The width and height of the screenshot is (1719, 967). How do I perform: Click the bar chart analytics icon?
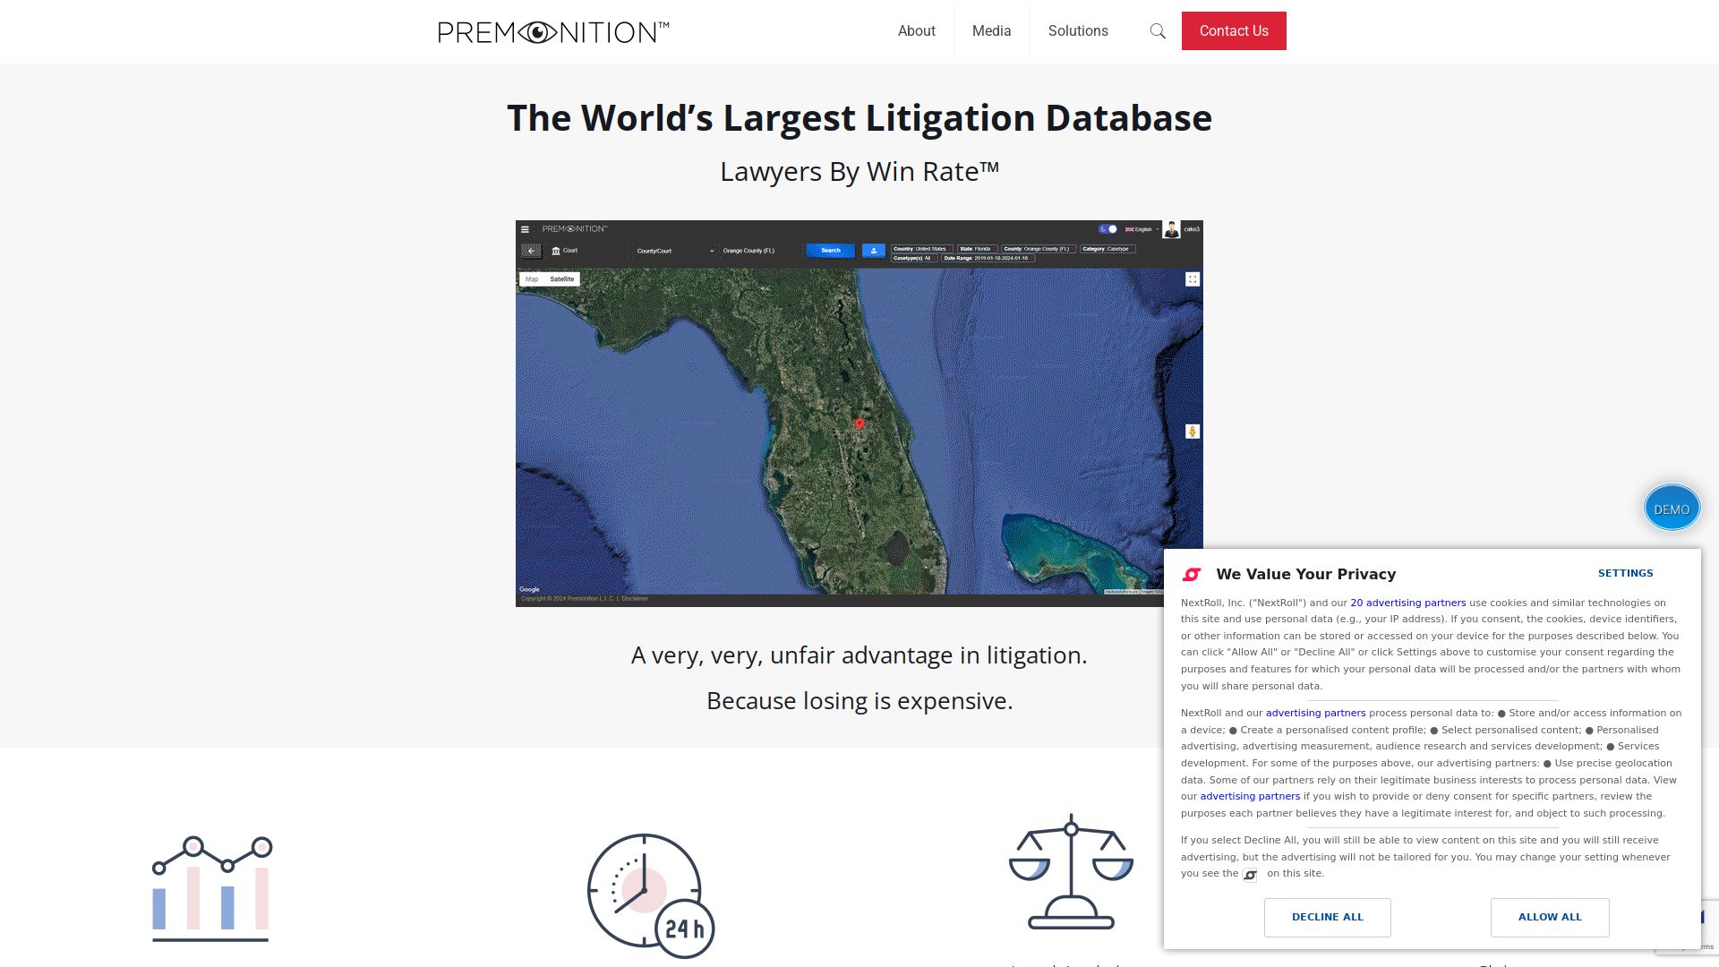212,888
